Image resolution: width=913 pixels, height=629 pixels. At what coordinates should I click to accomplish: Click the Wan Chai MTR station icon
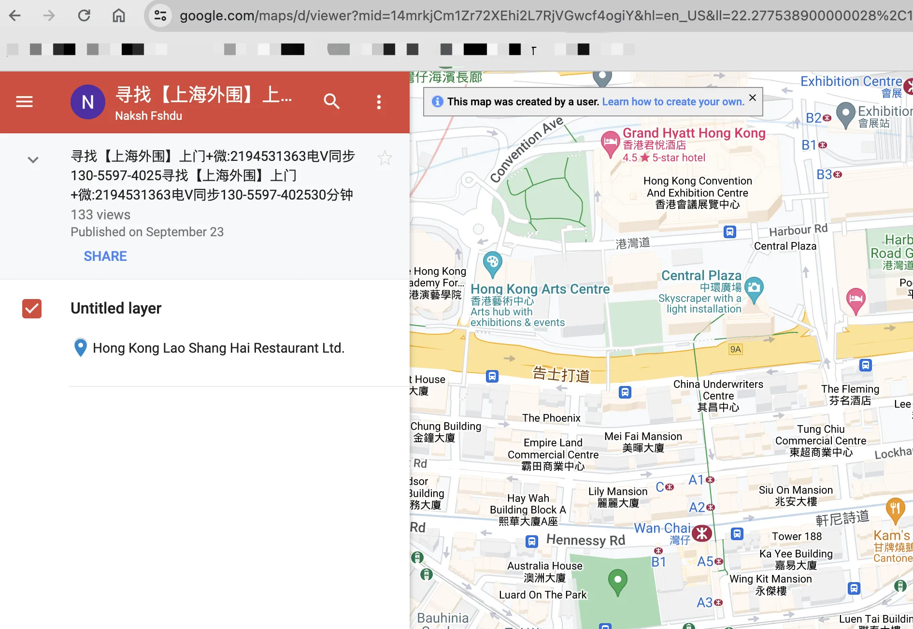click(x=702, y=533)
